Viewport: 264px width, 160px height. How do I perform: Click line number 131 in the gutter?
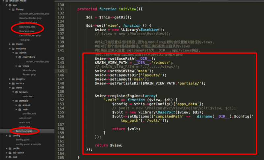point(61,9)
